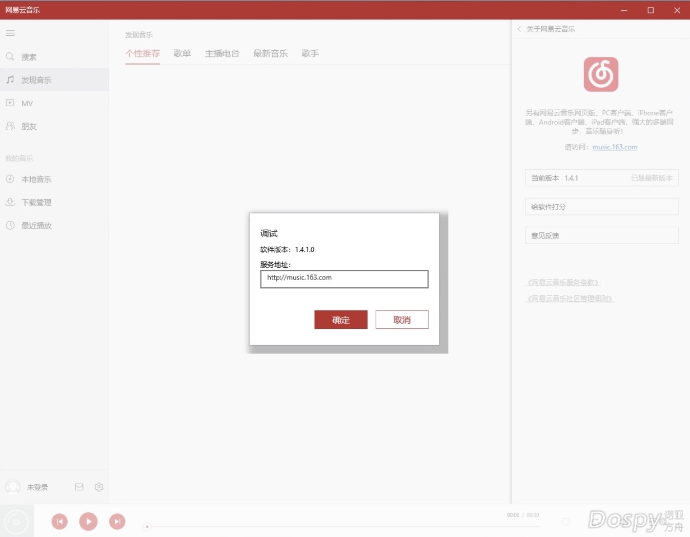The height and width of the screenshot is (537, 690).
Task: Click the 已是最新版本 status text
Action: tap(652, 178)
